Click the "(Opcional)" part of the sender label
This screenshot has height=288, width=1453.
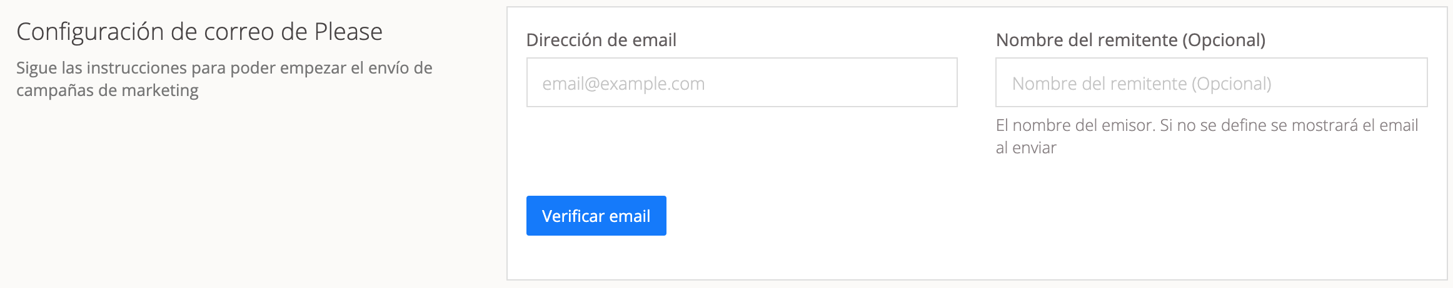pyautogui.click(x=1224, y=40)
